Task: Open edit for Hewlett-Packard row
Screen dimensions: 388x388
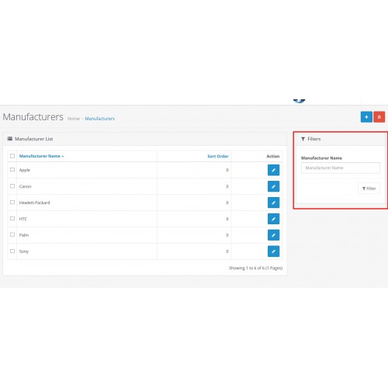Action: (273, 203)
